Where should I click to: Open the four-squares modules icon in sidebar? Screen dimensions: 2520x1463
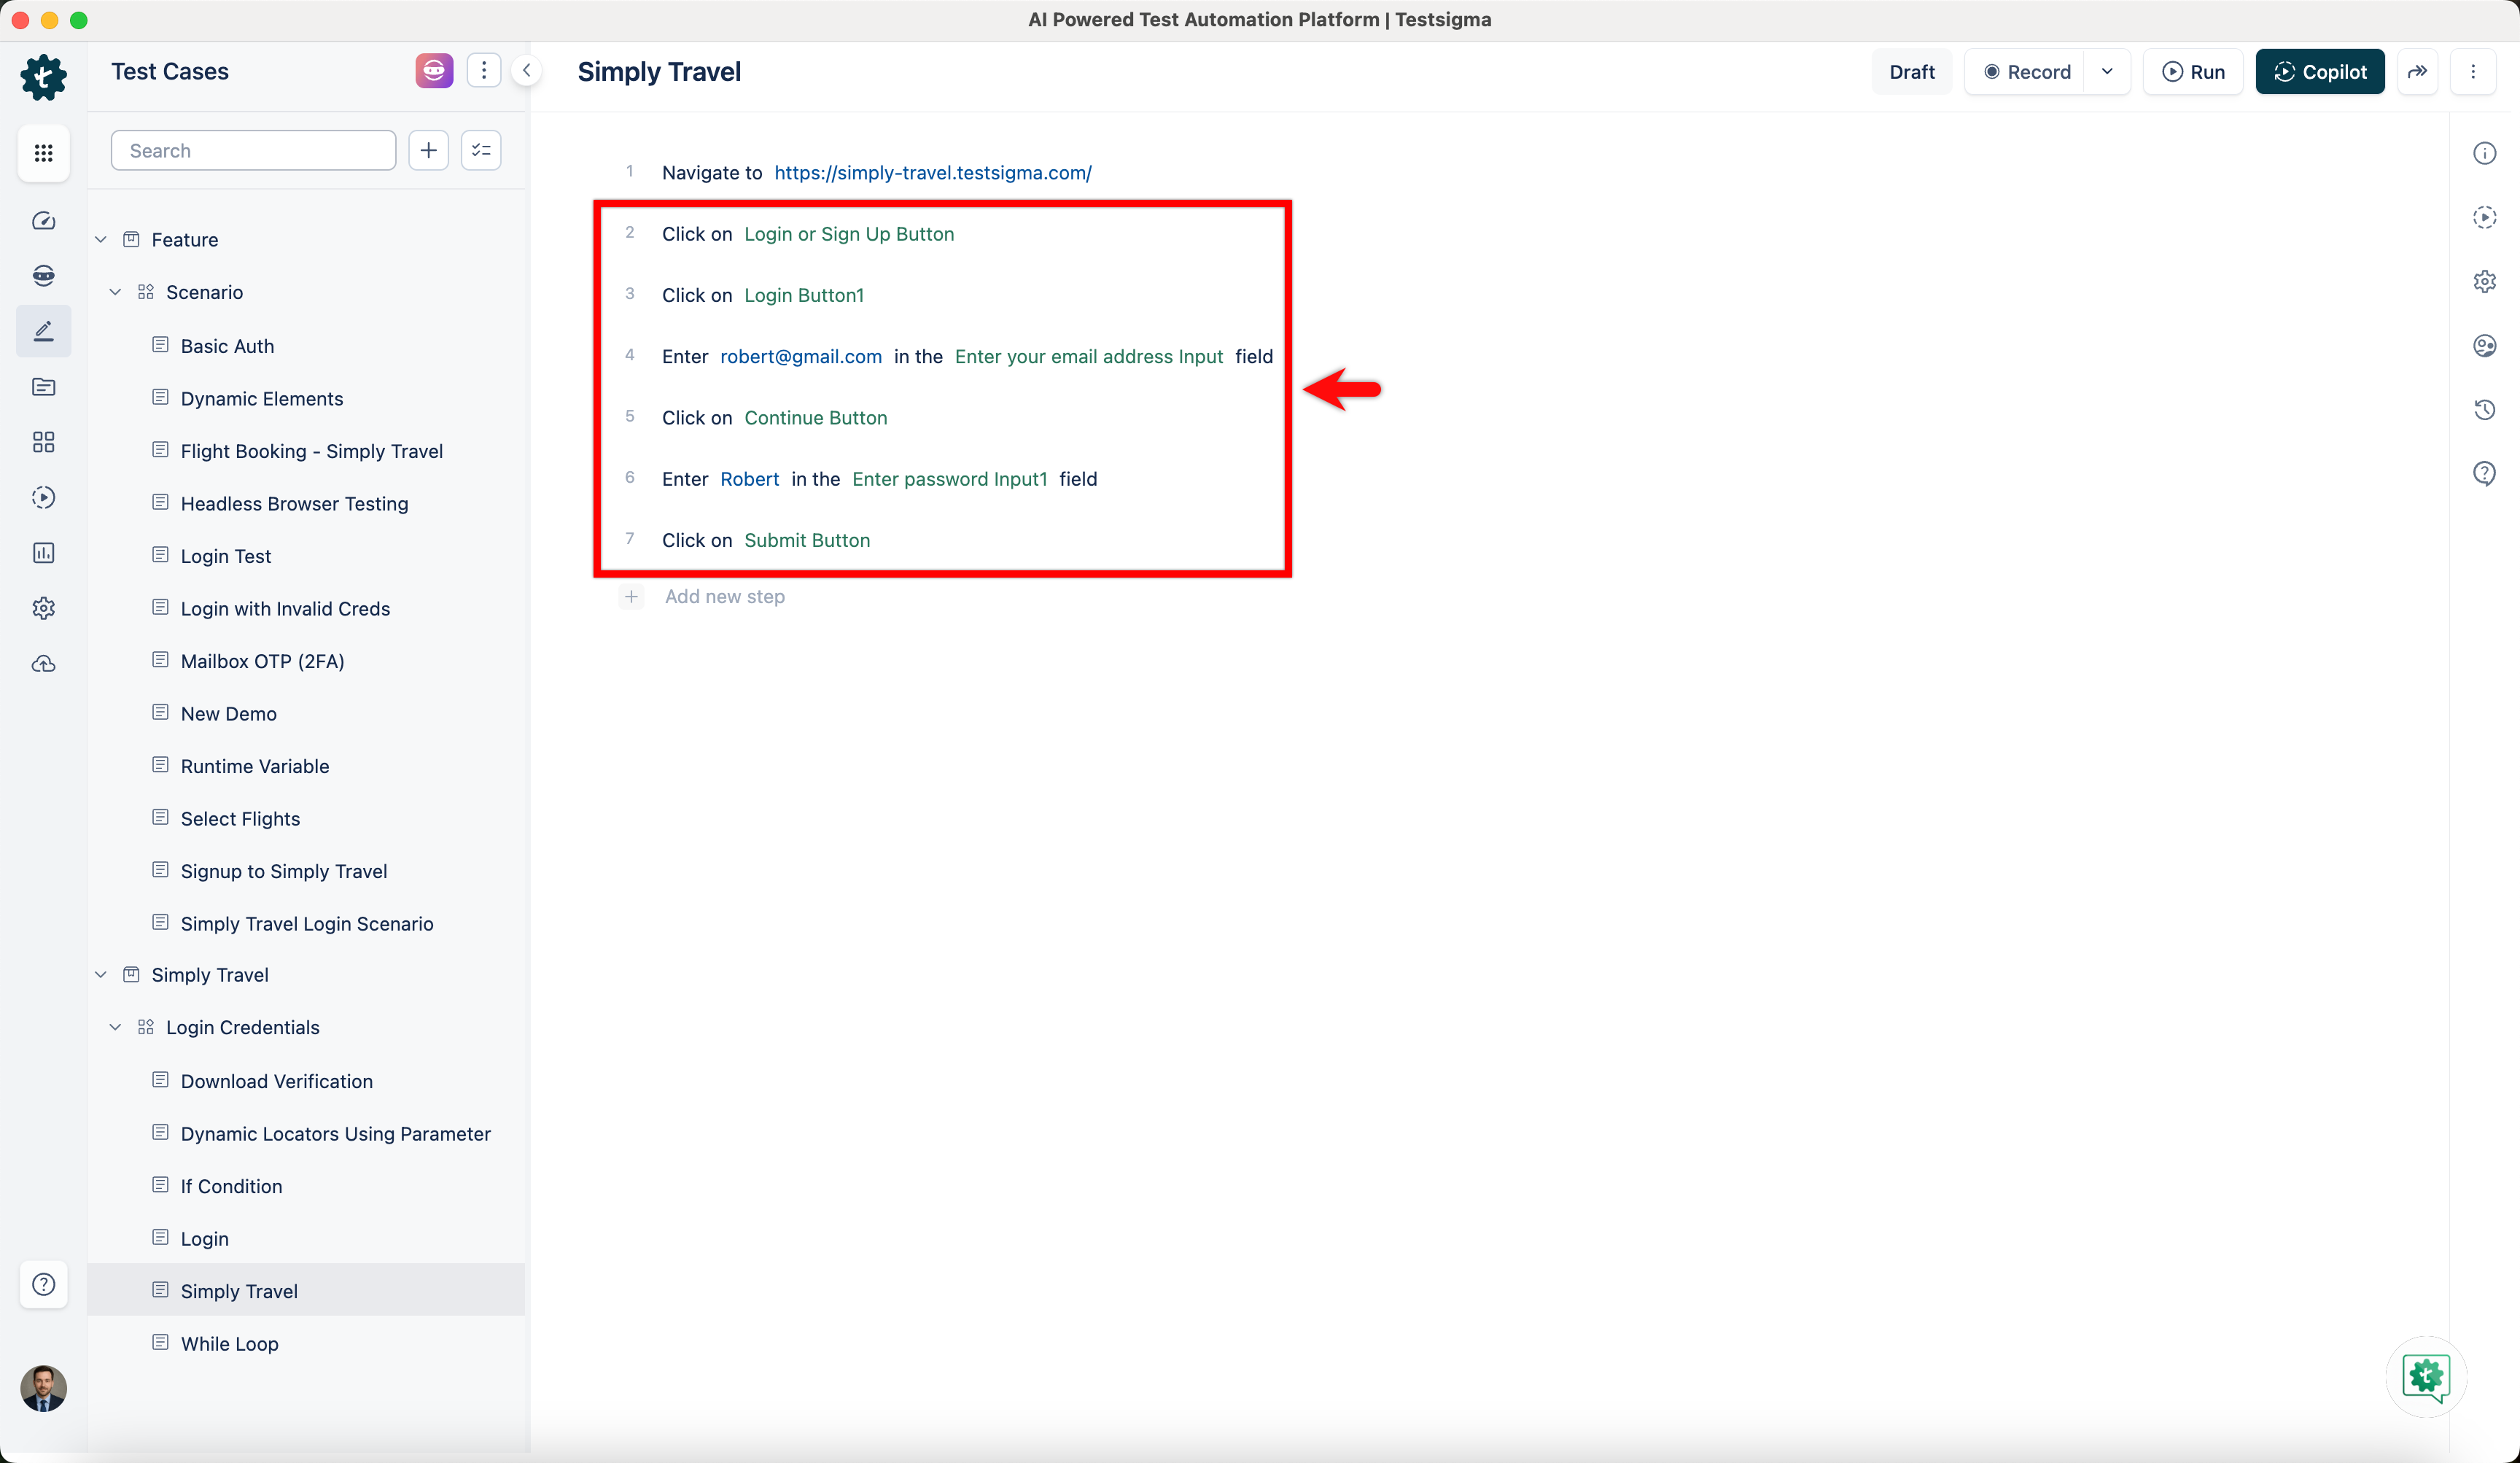(43, 442)
